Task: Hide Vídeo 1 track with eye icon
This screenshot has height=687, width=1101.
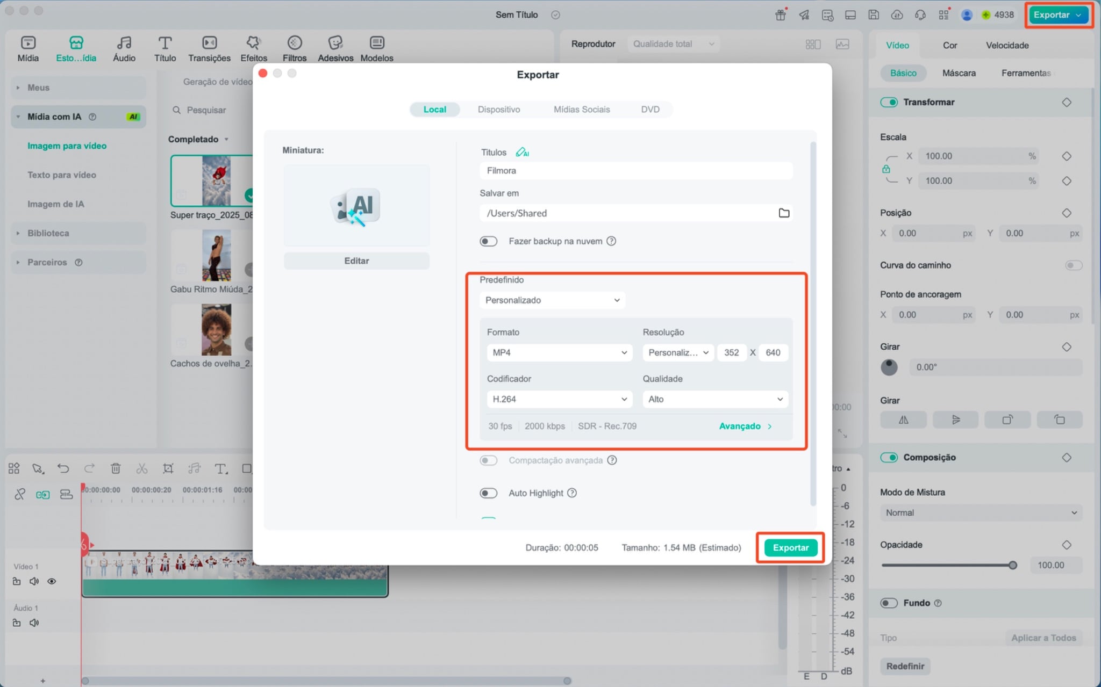Action: 52,581
